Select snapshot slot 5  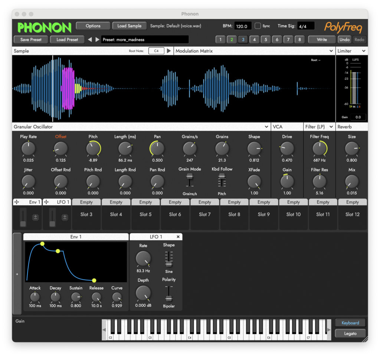(266, 39)
